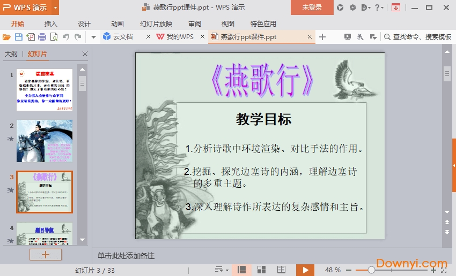Fit slide to window icon
The height and width of the screenshot is (276, 456).
point(444,270)
